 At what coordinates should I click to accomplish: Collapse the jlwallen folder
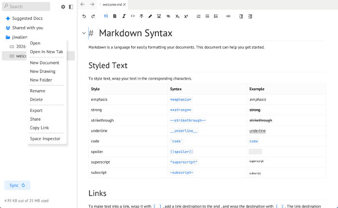click(8, 37)
